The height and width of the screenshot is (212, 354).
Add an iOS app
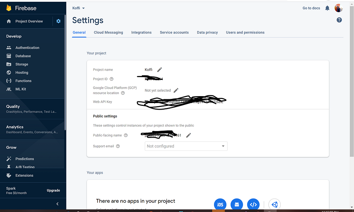tap(220, 204)
